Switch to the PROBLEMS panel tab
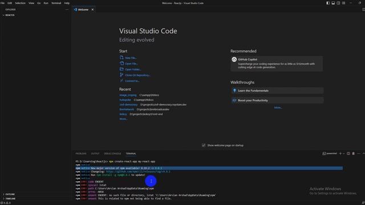The width and height of the screenshot is (365, 205). pyautogui.click(x=81, y=154)
